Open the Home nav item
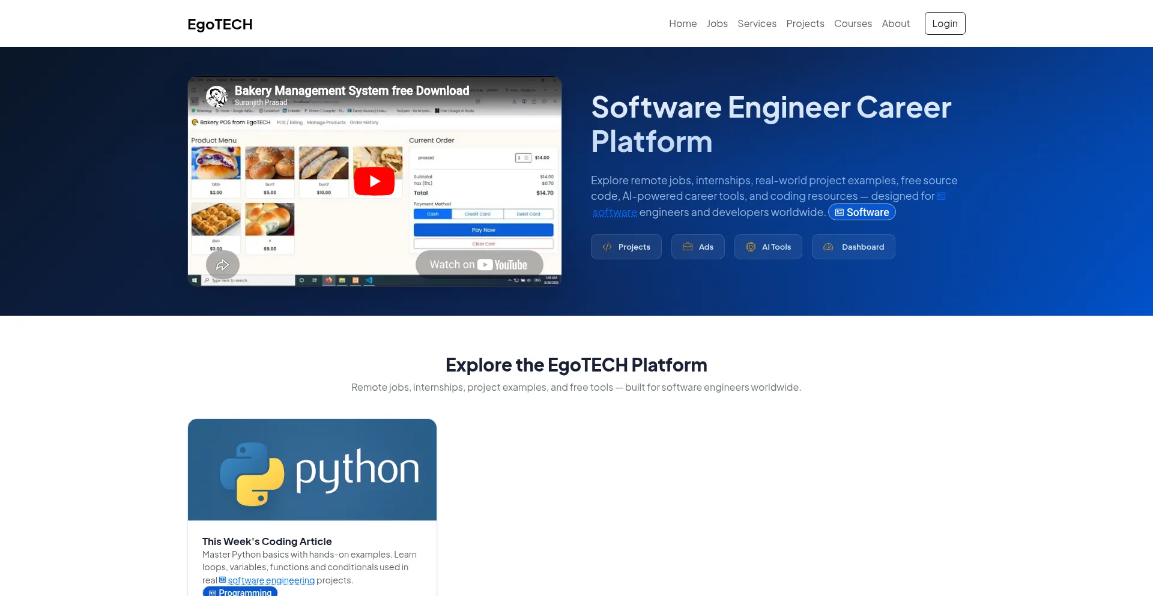The height and width of the screenshot is (596, 1153). [683, 23]
